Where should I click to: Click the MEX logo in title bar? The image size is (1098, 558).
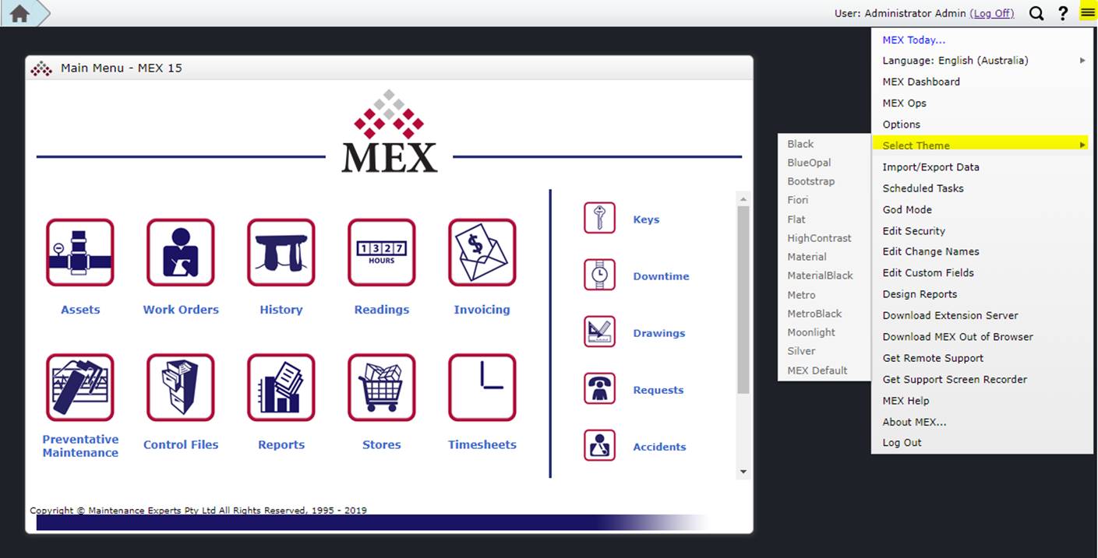(x=41, y=68)
